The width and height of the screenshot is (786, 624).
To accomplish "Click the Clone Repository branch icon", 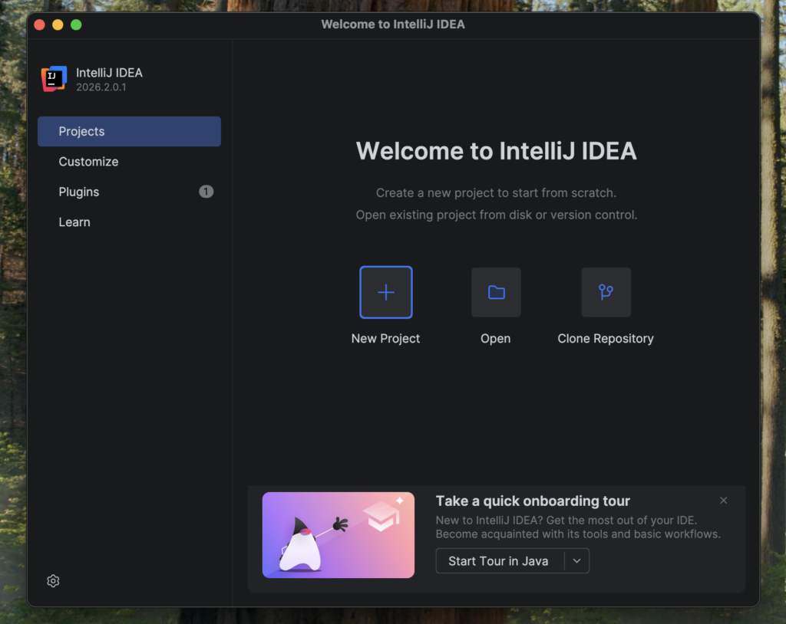I will [606, 292].
